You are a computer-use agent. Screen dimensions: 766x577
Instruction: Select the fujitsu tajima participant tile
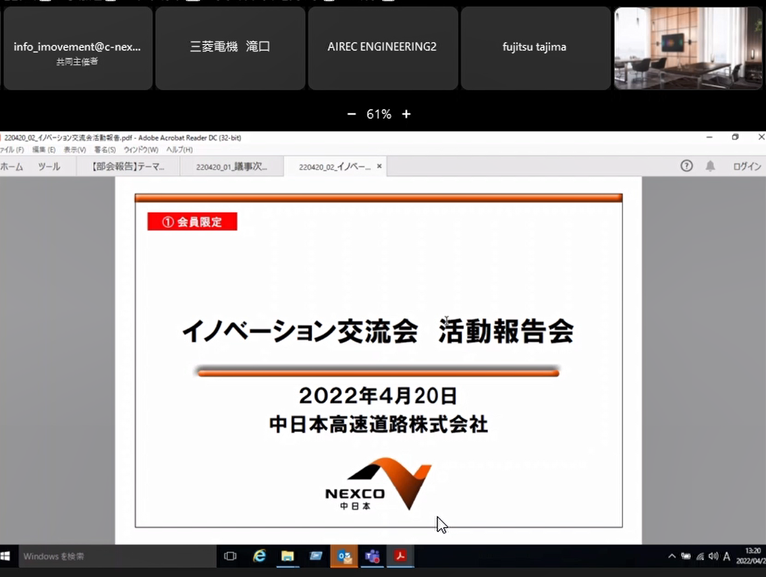534,47
